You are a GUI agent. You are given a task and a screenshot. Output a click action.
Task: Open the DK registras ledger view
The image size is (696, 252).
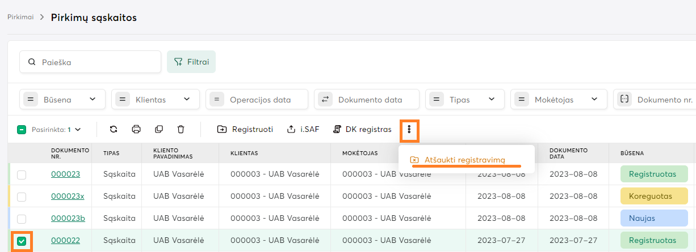pyautogui.click(x=362, y=129)
